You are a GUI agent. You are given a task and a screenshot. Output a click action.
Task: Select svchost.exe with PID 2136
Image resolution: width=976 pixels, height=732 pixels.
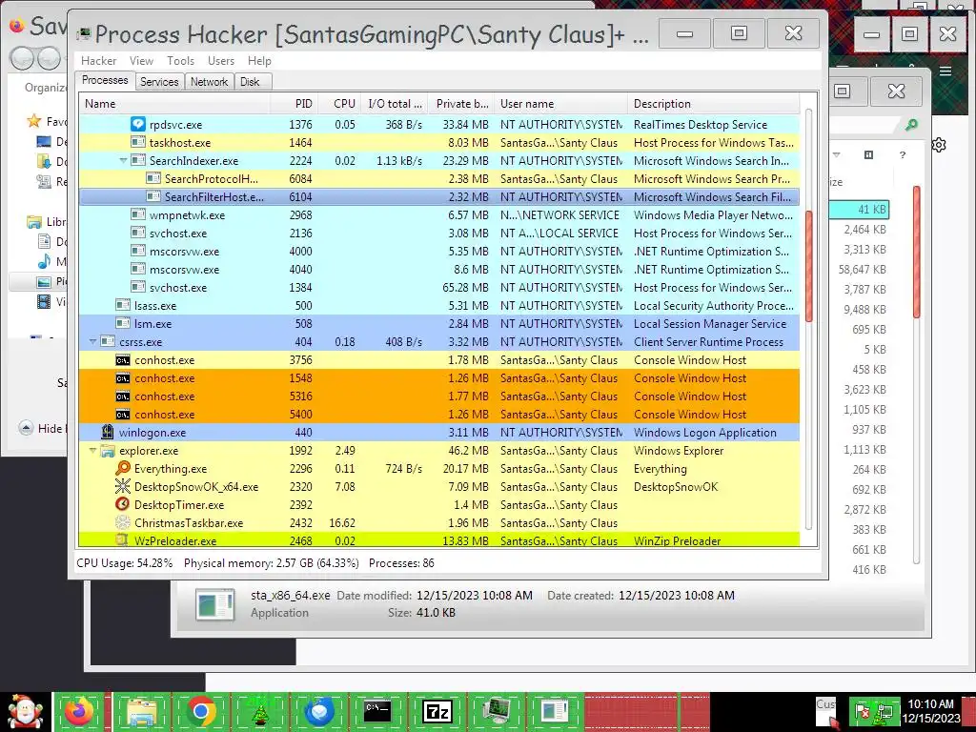coord(439,233)
